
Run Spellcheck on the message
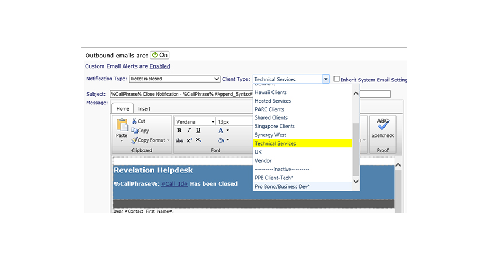click(x=383, y=128)
